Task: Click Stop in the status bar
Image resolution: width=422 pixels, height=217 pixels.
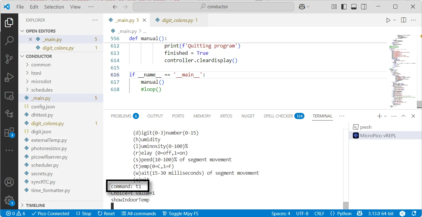Action: (84, 213)
